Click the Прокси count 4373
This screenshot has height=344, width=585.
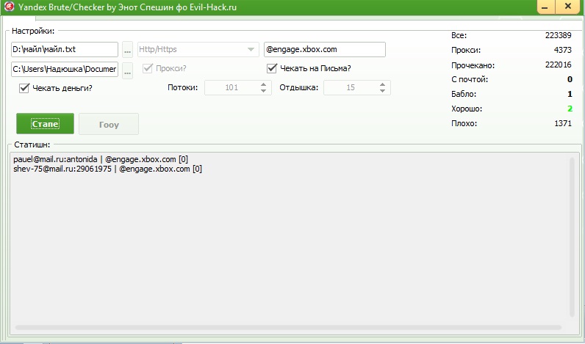pos(563,50)
